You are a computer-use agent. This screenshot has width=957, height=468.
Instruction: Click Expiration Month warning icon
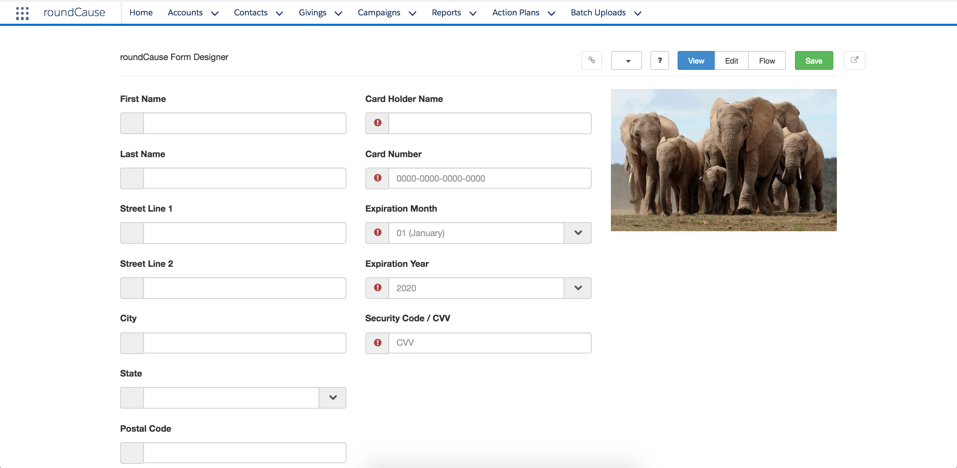click(378, 233)
